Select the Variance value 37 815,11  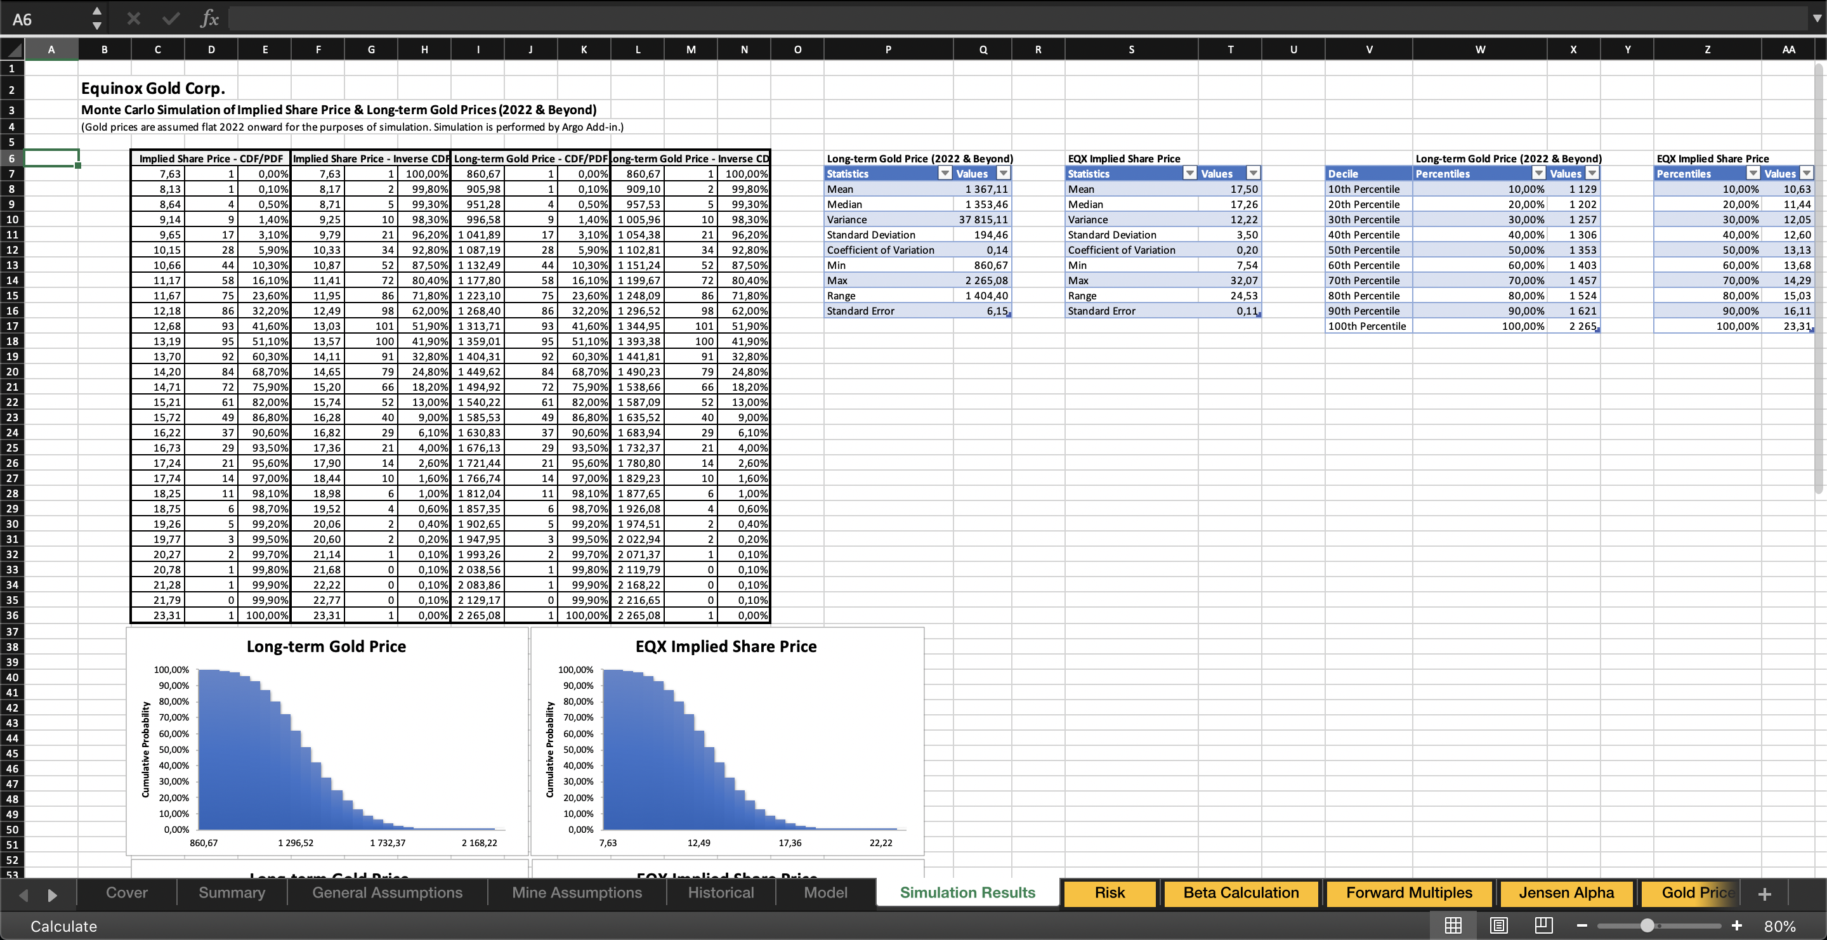click(983, 219)
